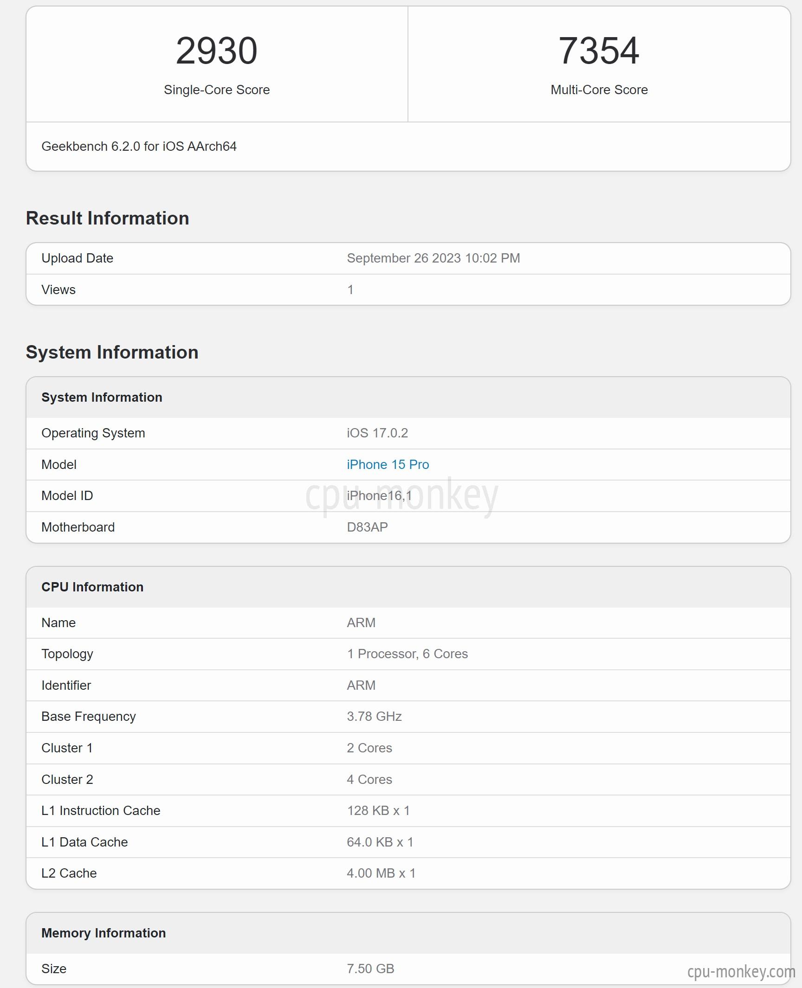This screenshot has height=988, width=802.
Task: Click the cpu-monkey.com watermark in corner
Action: tap(741, 971)
